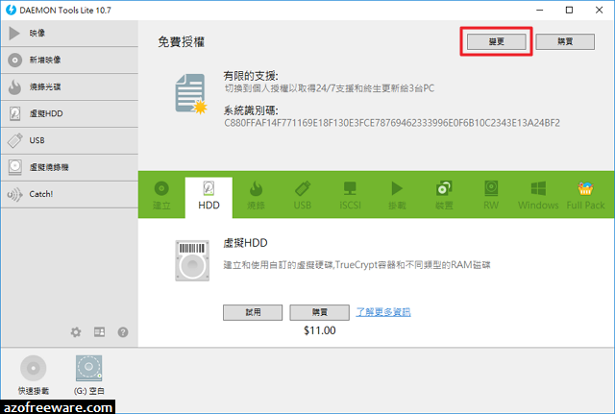
Task: Switch to the Windows feature tab
Action: tap(538, 196)
